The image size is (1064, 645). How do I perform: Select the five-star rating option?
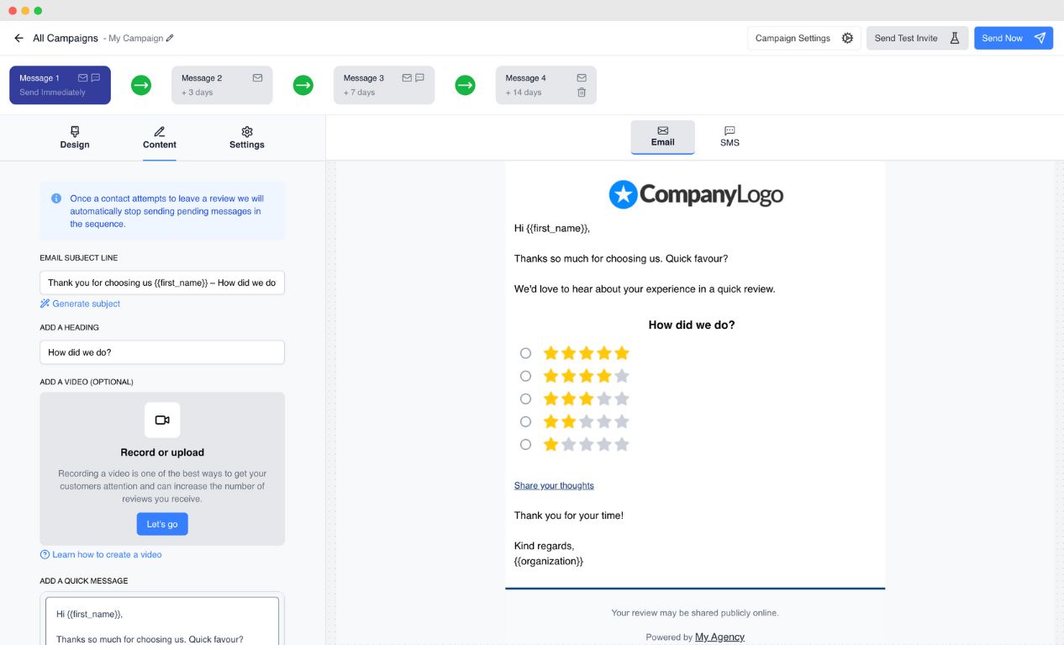click(525, 352)
